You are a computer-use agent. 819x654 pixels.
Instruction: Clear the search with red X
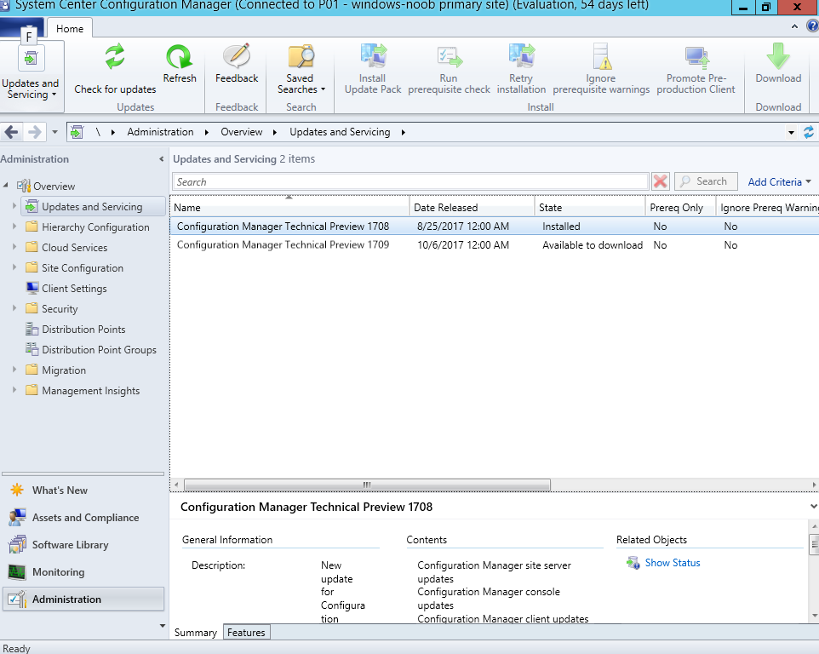click(660, 181)
